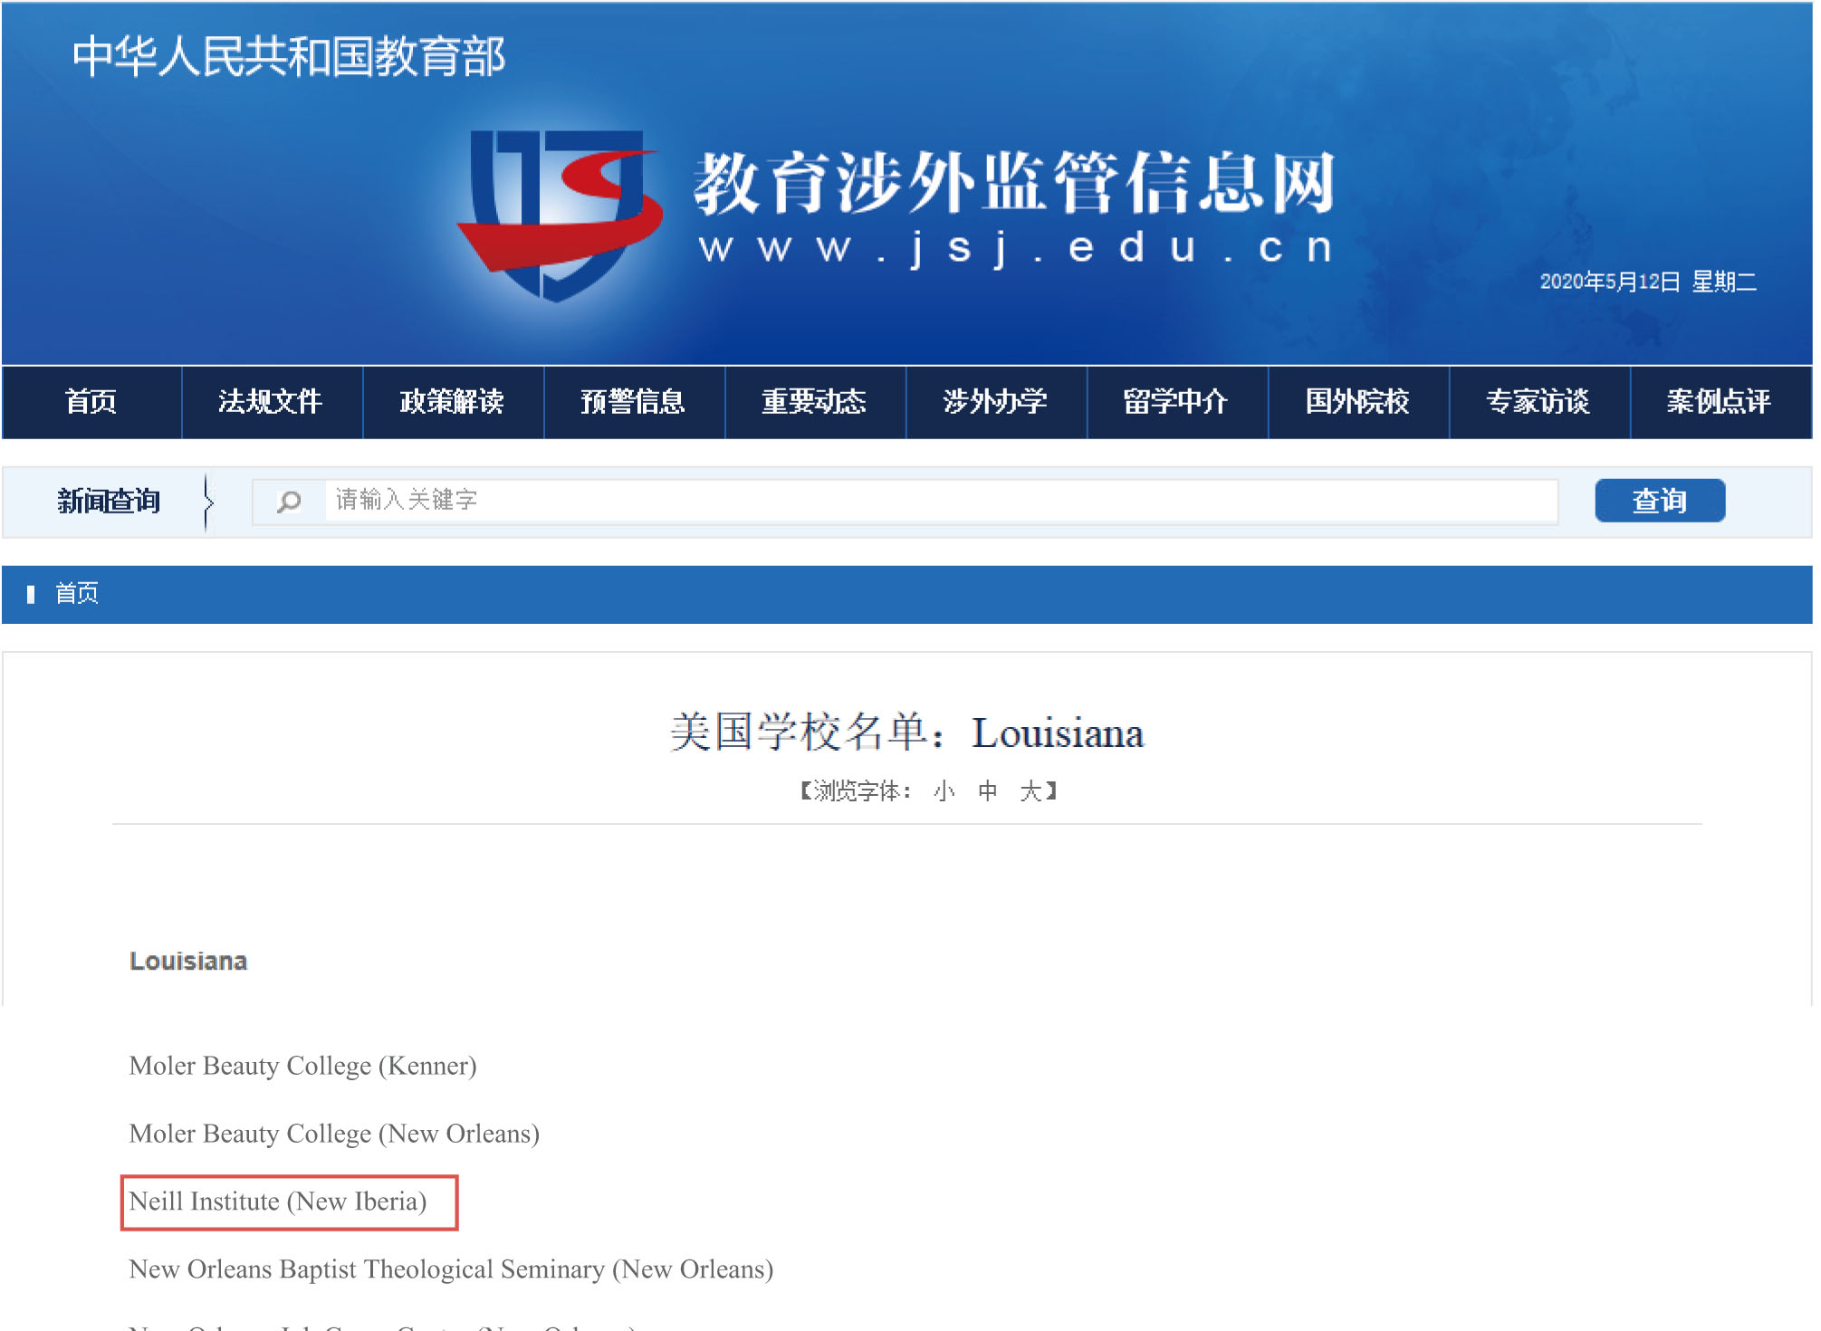Open the 案例点评 menu item
The width and height of the screenshot is (1821, 1331).
(x=1720, y=402)
